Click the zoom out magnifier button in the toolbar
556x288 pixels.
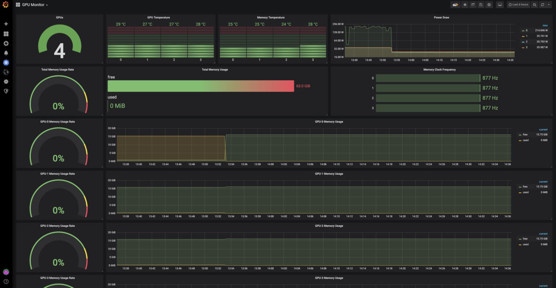coord(534,4)
